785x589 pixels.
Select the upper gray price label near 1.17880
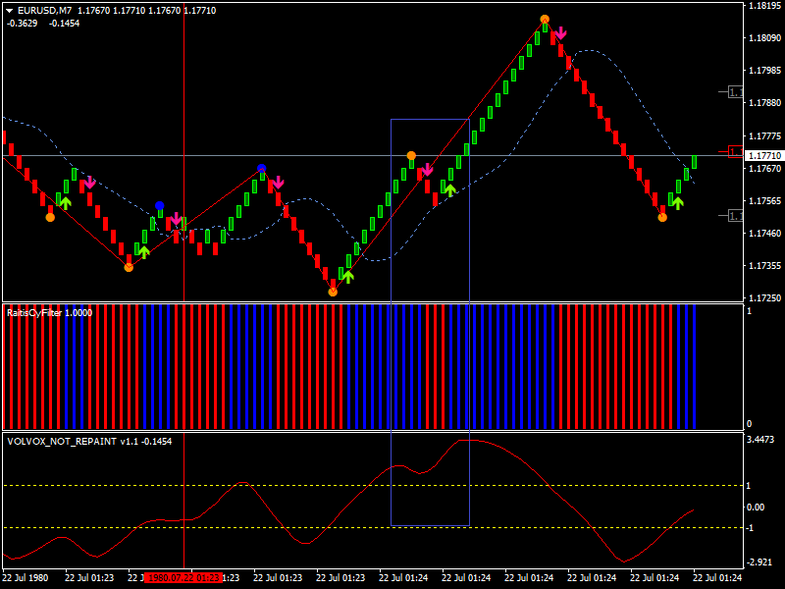click(735, 92)
